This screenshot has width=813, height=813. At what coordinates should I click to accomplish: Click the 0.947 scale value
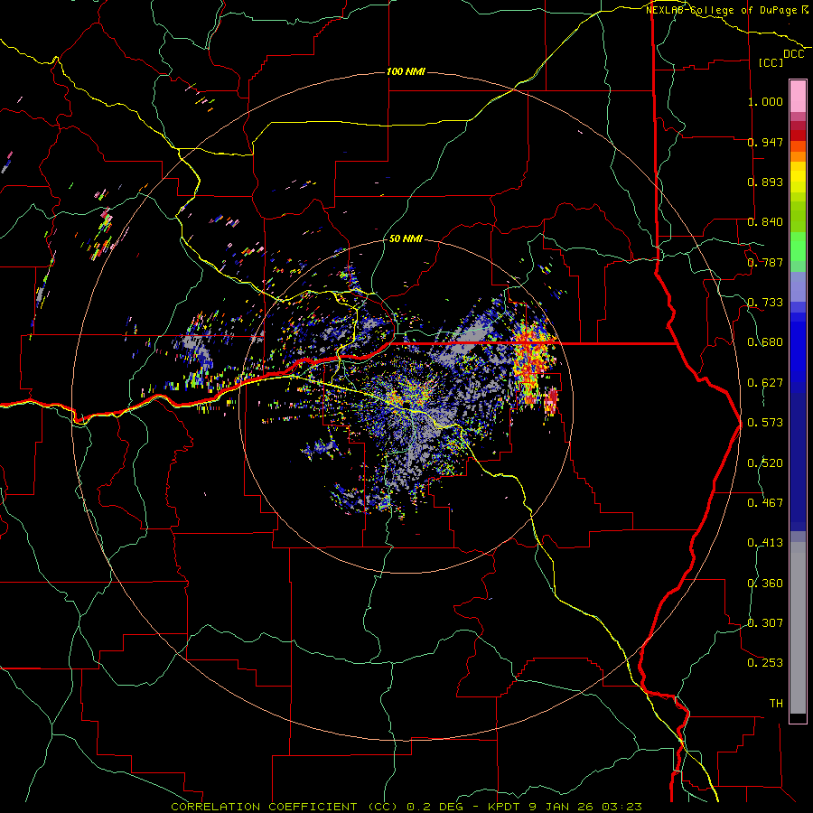pyautogui.click(x=765, y=142)
